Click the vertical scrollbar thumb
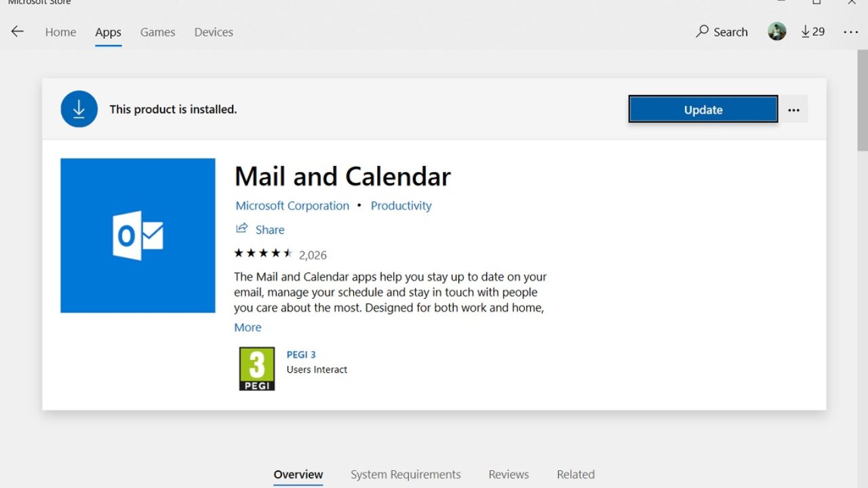 (x=862, y=102)
